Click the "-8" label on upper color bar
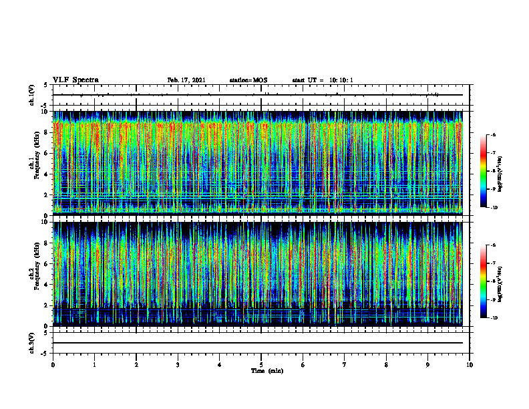The image size is (529, 409). 492,171
